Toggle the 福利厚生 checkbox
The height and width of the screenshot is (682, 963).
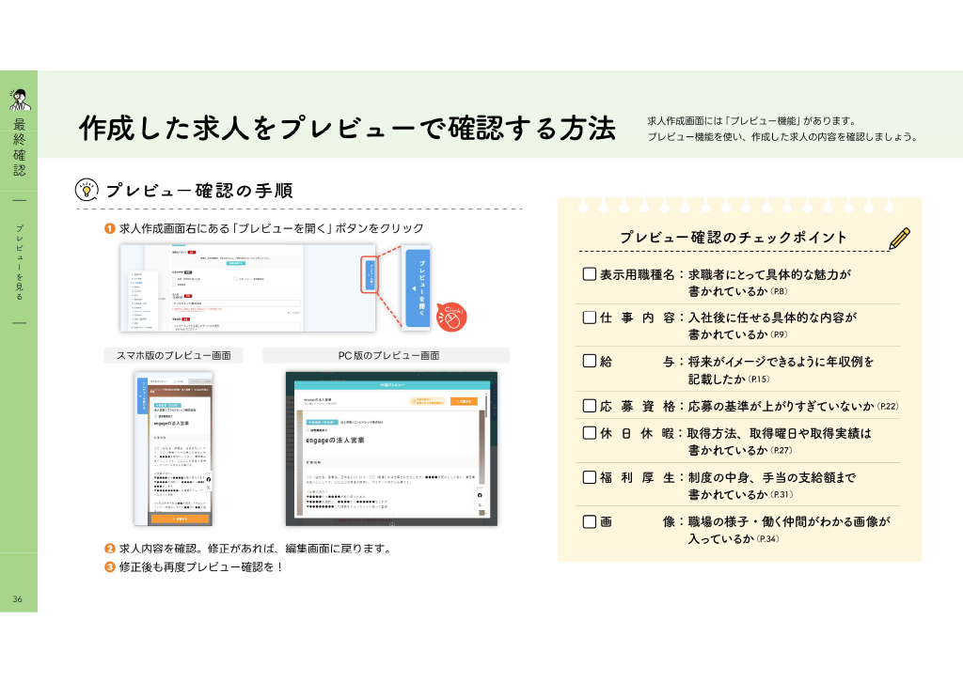(x=590, y=477)
